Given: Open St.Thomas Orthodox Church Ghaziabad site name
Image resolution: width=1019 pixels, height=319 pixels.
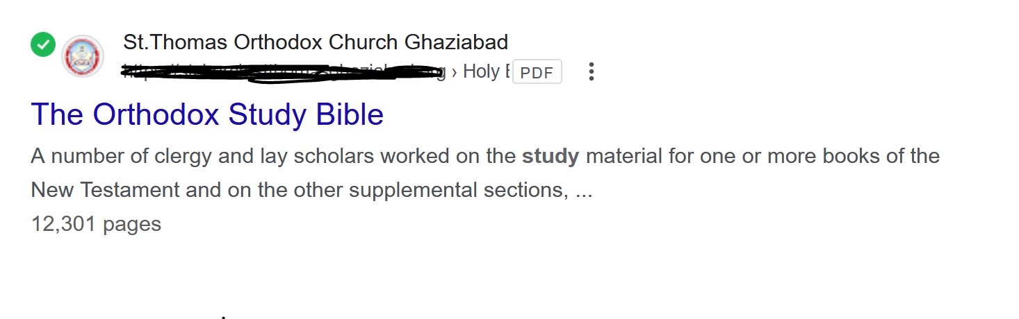Looking at the screenshot, I should click(x=315, y=42).
